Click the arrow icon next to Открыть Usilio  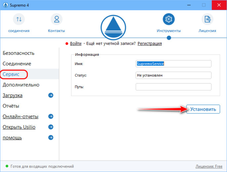coord(51,127)
